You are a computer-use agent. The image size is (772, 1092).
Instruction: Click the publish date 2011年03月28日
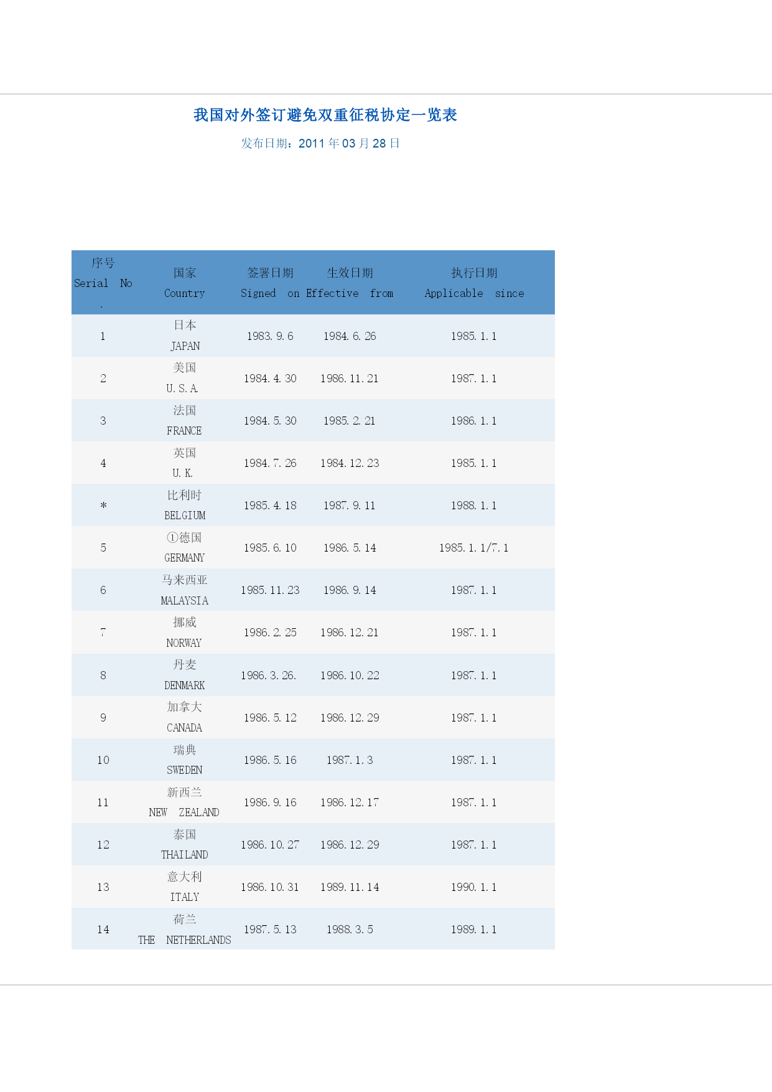(349, 143)
